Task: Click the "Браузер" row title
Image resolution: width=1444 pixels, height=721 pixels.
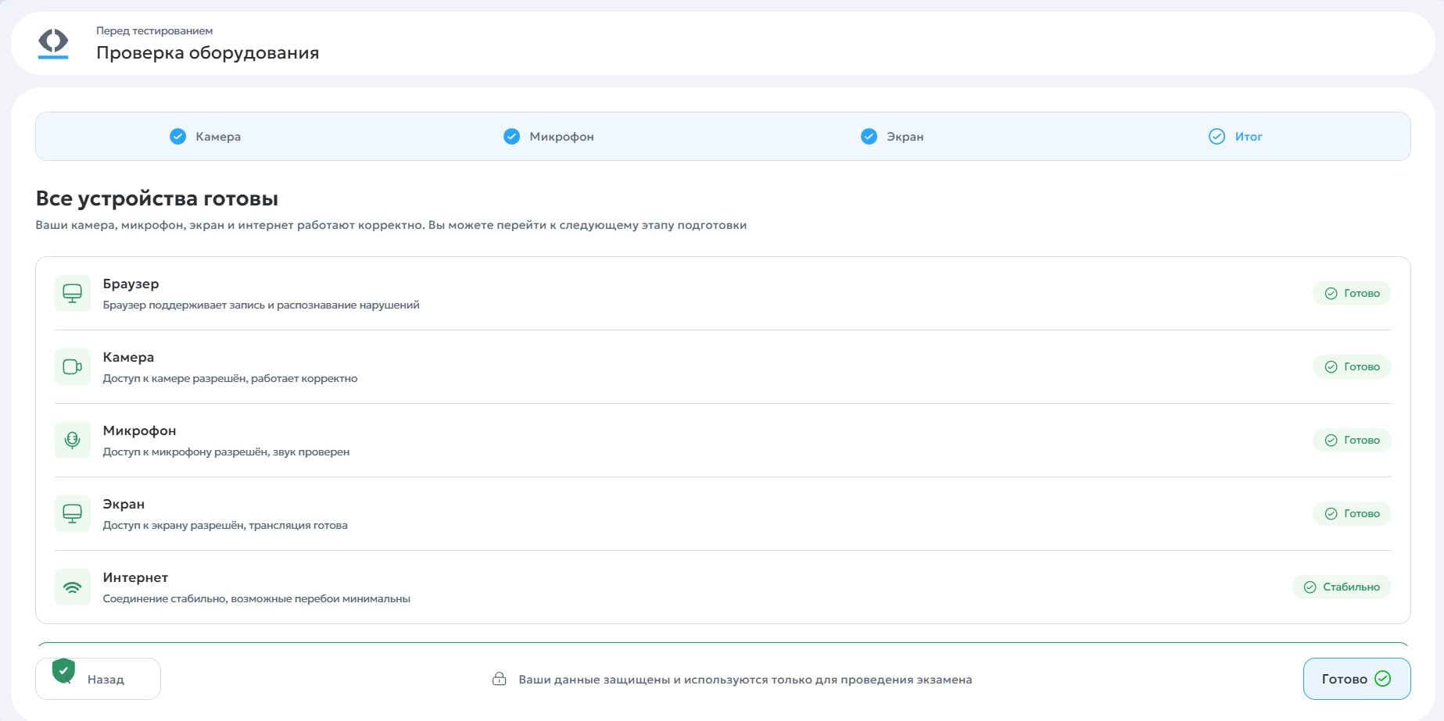Action: pyautogui.click(x=131, y=284)
